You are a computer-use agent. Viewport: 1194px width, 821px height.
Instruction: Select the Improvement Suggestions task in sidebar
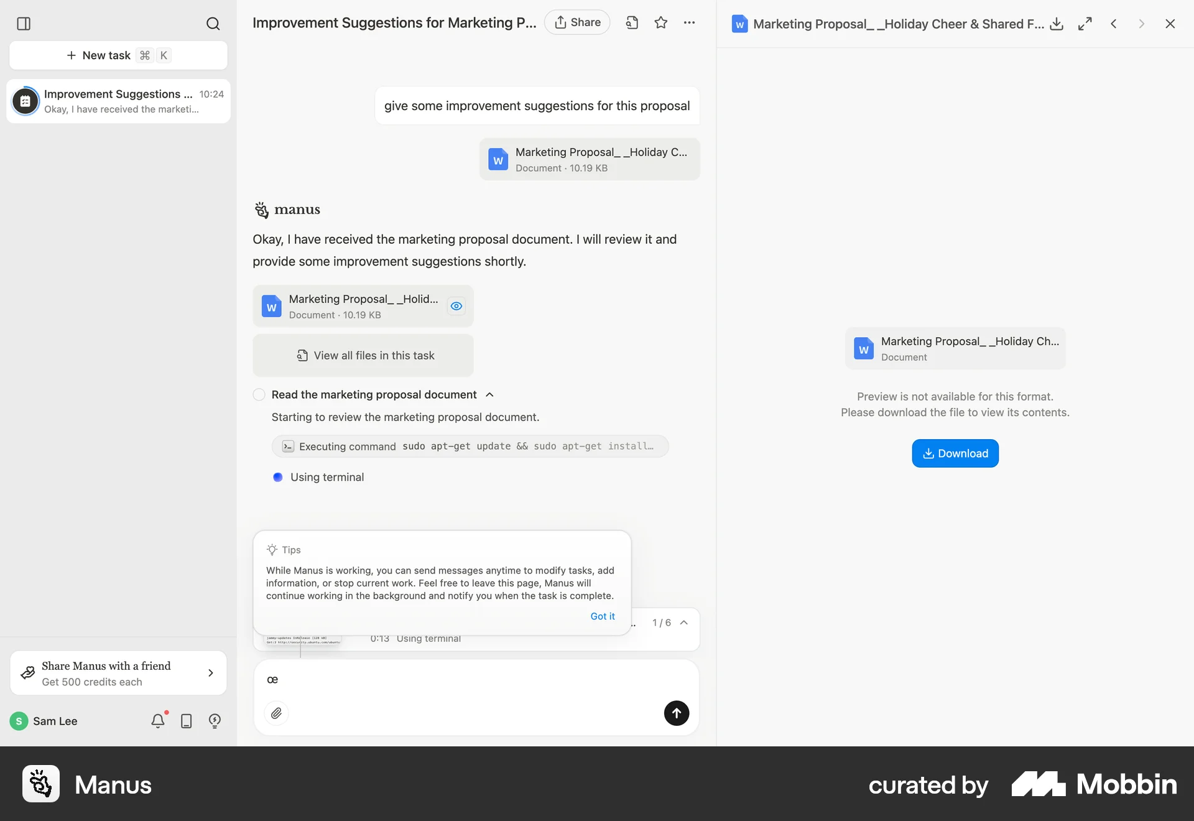coord(118,101)
